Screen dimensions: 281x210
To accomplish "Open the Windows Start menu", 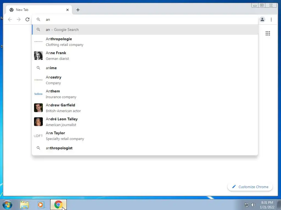I will coord(7,205).
